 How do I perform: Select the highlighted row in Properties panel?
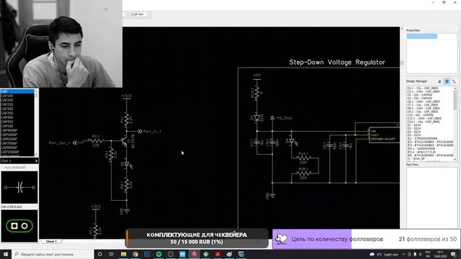(x=422, y=37)
